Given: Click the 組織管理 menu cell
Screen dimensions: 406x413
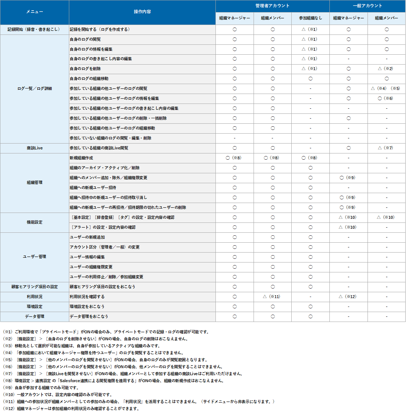Looking at the screenshot, I should (34, 182).
